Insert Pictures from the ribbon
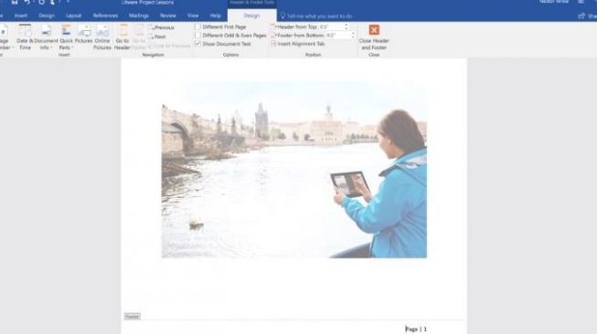597x334 pixels. tap(84, 34)
